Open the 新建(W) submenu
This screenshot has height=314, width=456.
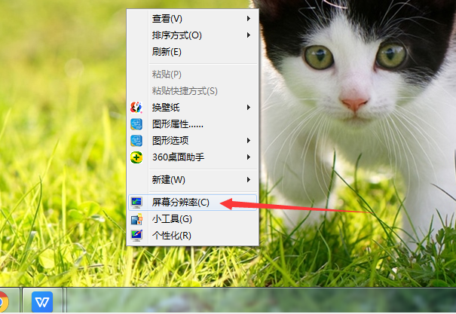click(192, 180)
